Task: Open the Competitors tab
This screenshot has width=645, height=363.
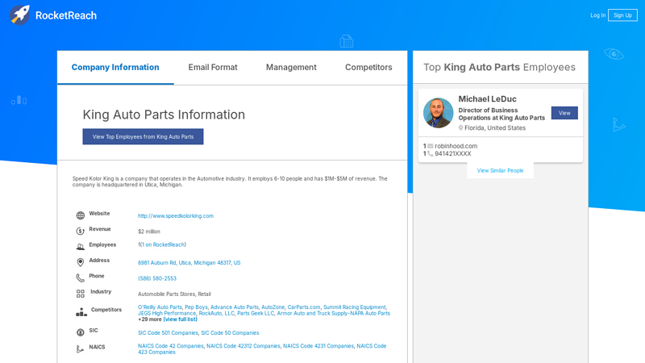Action: [x=368, y=67]
